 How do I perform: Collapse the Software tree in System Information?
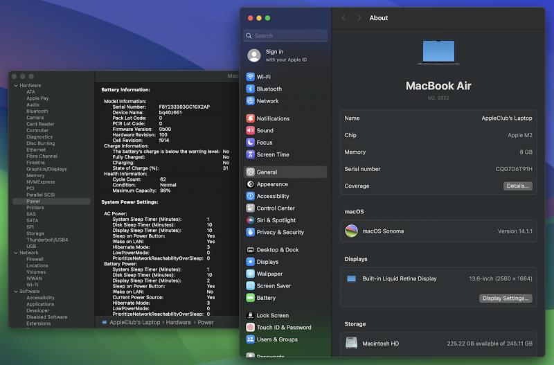pyautogui.click(x=16, y=292)
